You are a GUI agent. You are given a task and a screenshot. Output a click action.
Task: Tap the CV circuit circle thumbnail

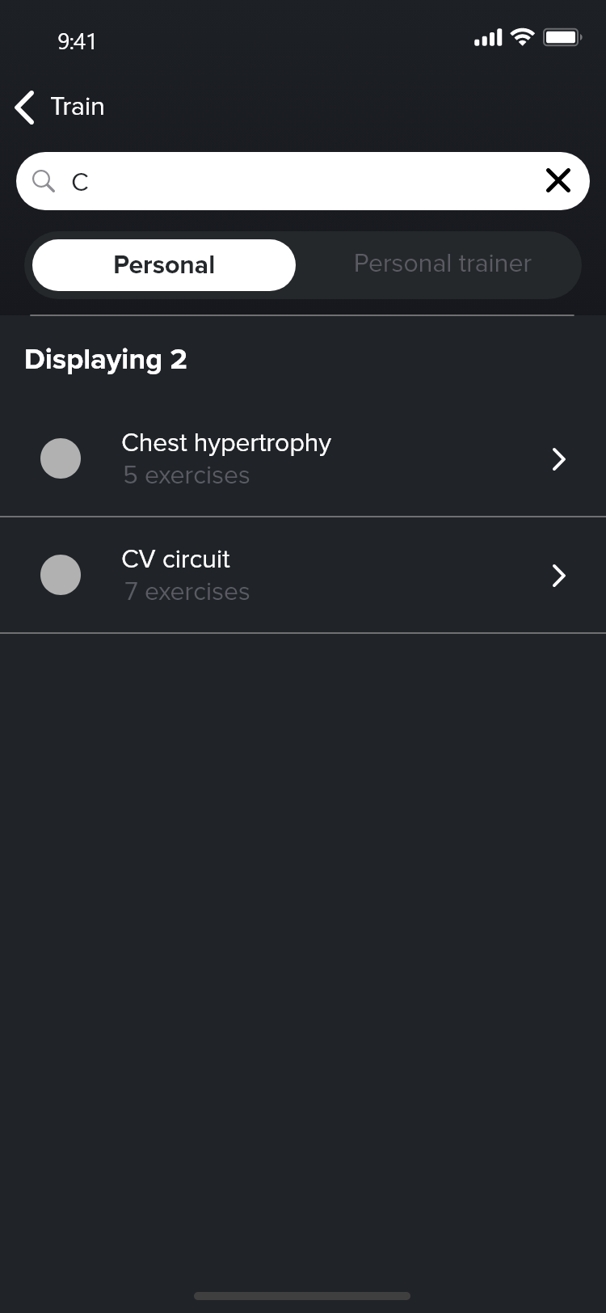point(61,575)
